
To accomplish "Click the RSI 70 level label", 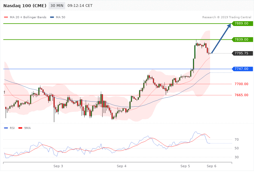I will point(236,139).
